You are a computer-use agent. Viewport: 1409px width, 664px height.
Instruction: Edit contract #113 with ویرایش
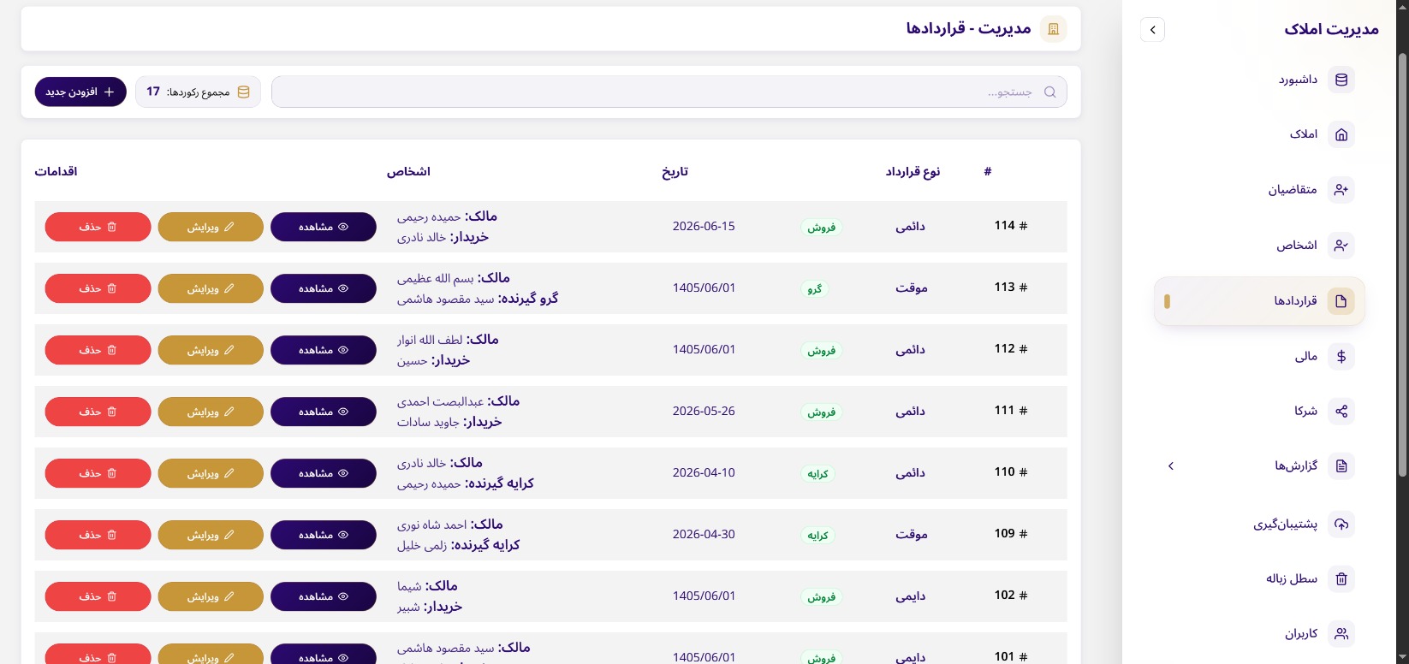pyautogui.click(x=211, y=288)
